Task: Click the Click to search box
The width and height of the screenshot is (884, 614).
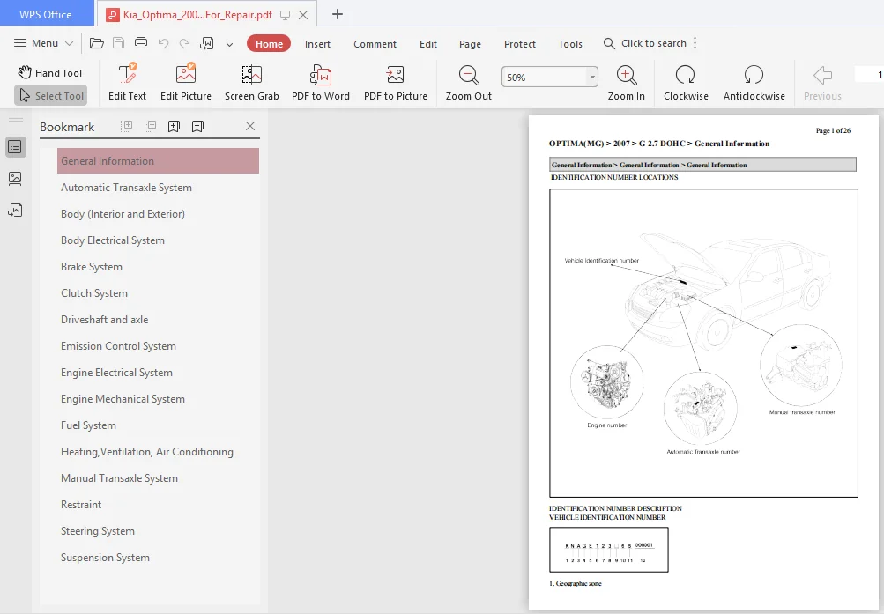Action: 645,43
